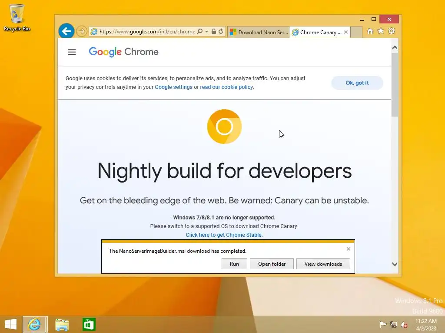
Task: Click the network tray icon
Action: (x=394, y=325)
